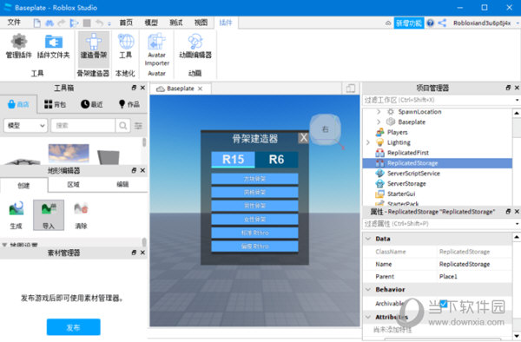Screen dimensions: 521x342
Task: Expand the Lighting tree node
Action: coord(368,142)
